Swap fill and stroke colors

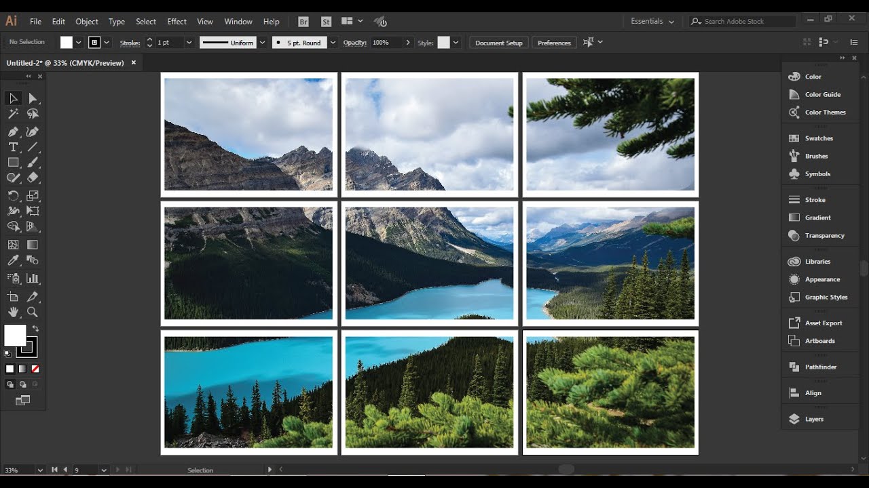[x=36, y=329]
